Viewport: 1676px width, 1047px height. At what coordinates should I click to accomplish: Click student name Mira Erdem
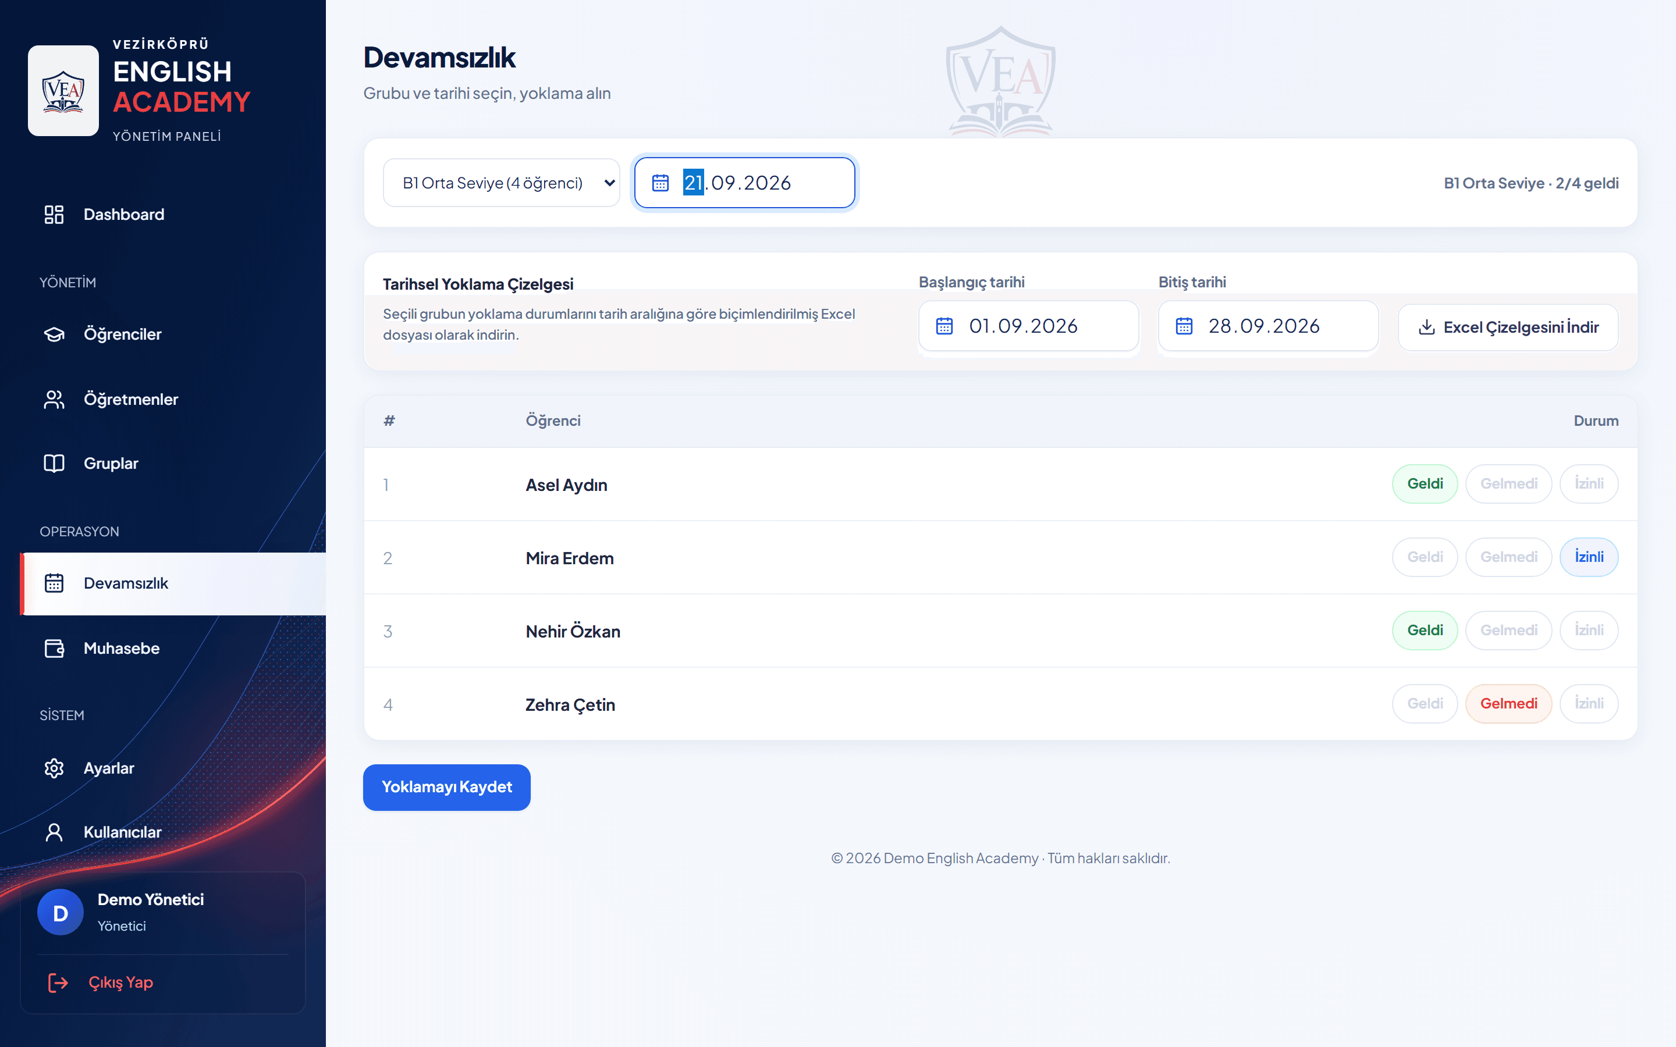(x=569, y=558)
